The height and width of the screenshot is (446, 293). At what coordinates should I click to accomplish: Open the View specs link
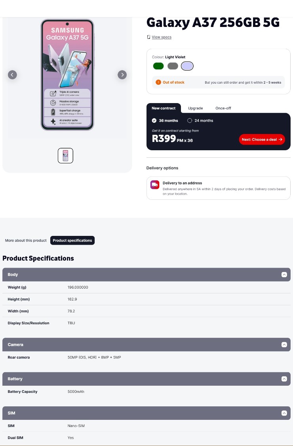pyautogui.click(x=161, y=37)
